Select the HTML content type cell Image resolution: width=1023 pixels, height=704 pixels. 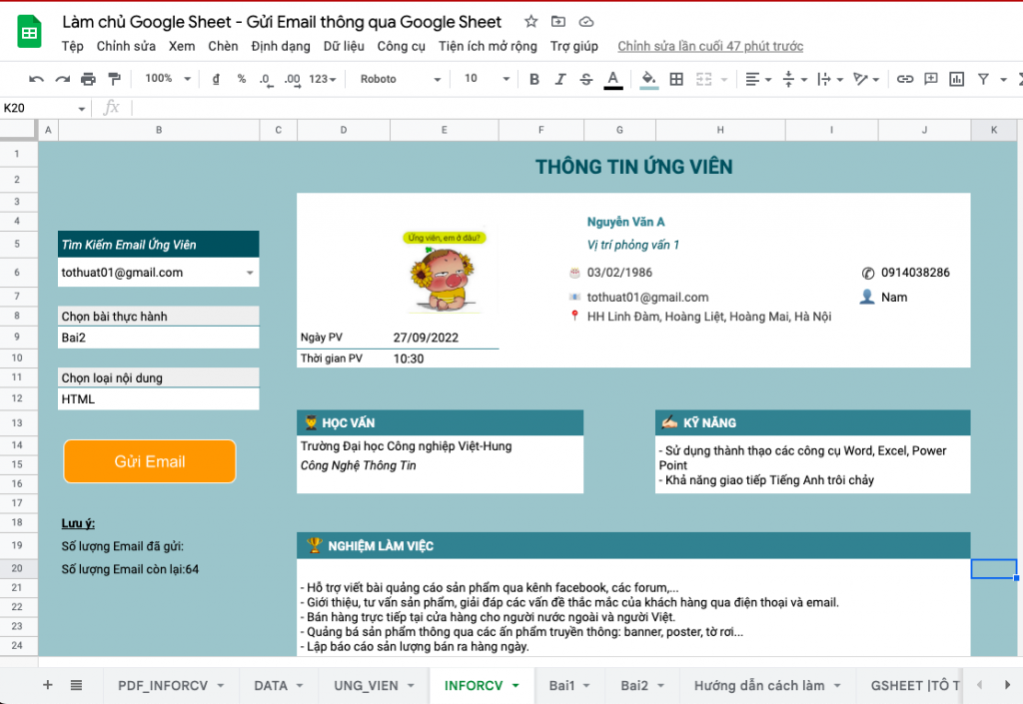(x=159, y=399)
